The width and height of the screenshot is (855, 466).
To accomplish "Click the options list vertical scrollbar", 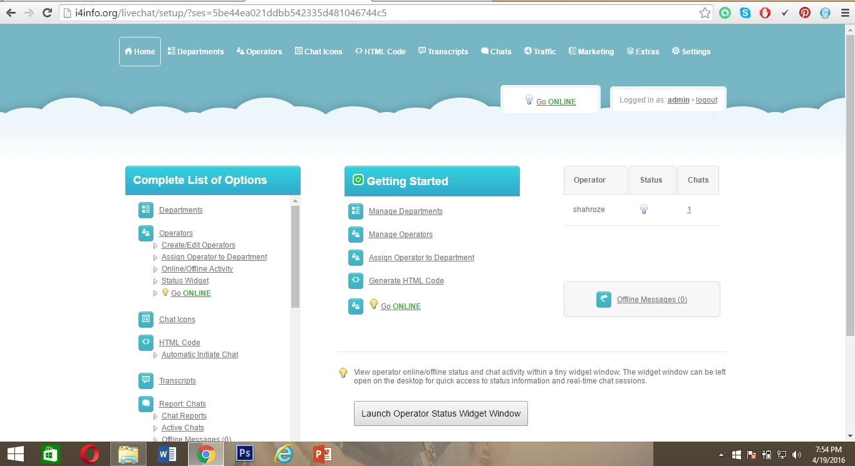I will pyautogui.click(x=295, y=256).
